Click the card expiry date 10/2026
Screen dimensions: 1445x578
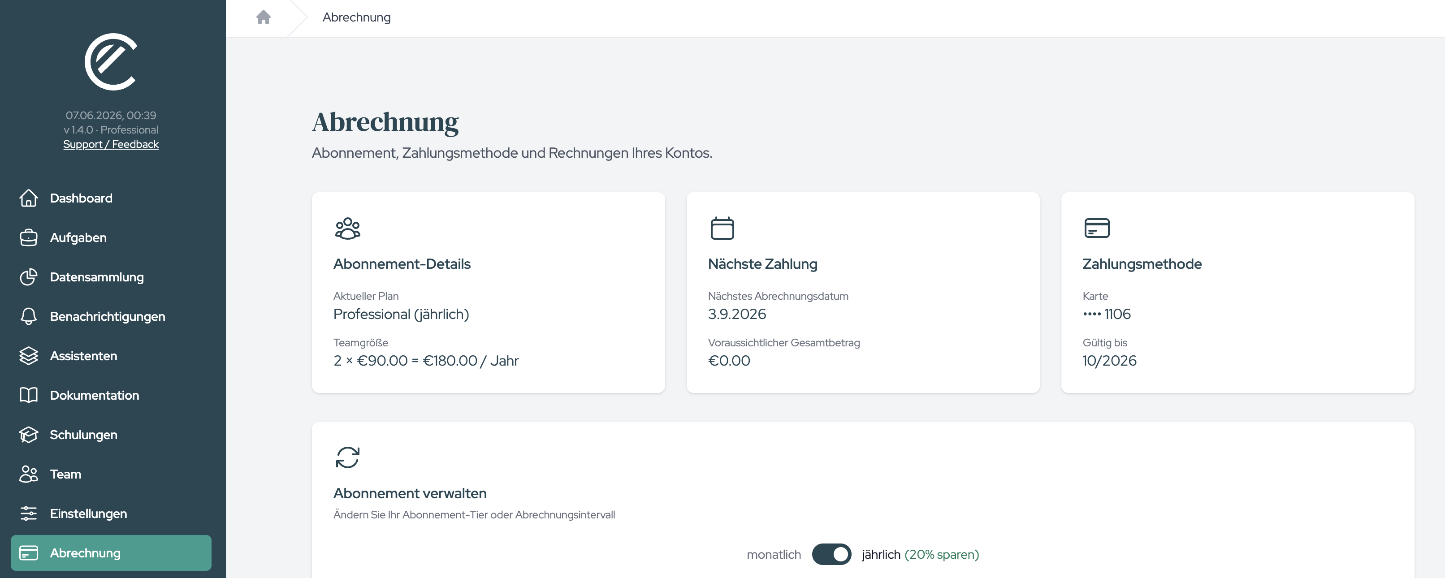[1110, 361]
